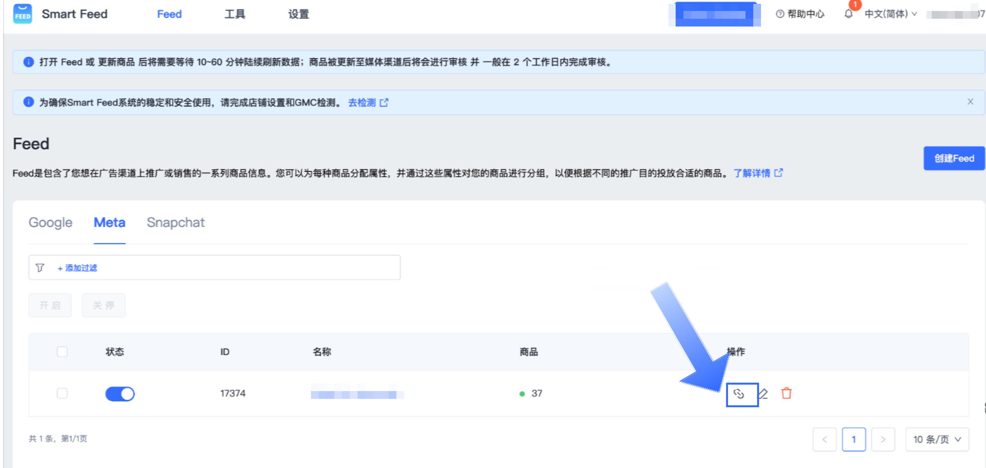Go to the next page arrow

tap(883, 439)
